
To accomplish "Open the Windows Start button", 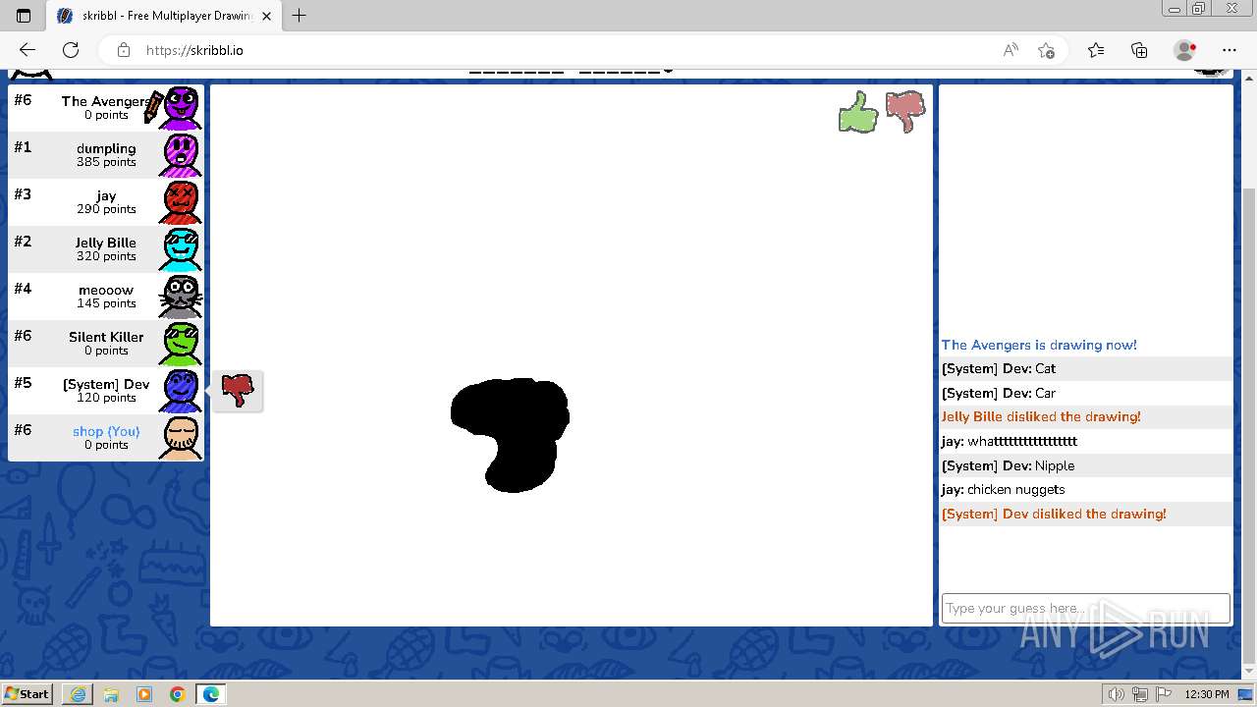I will pyautogui.click(x=27, y=693).
